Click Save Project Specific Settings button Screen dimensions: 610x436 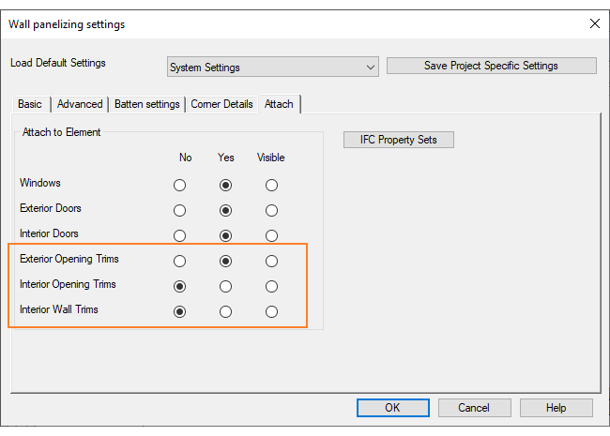491,66
